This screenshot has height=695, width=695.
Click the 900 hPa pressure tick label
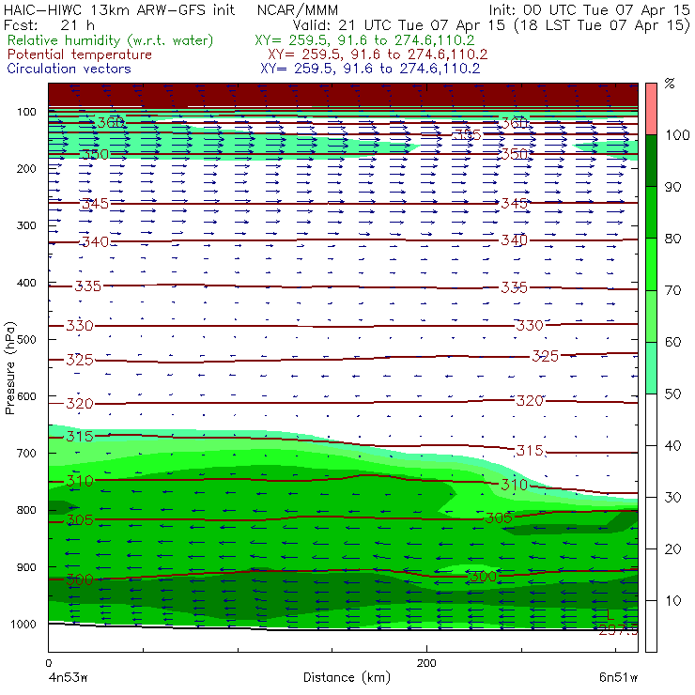point(26,567)
